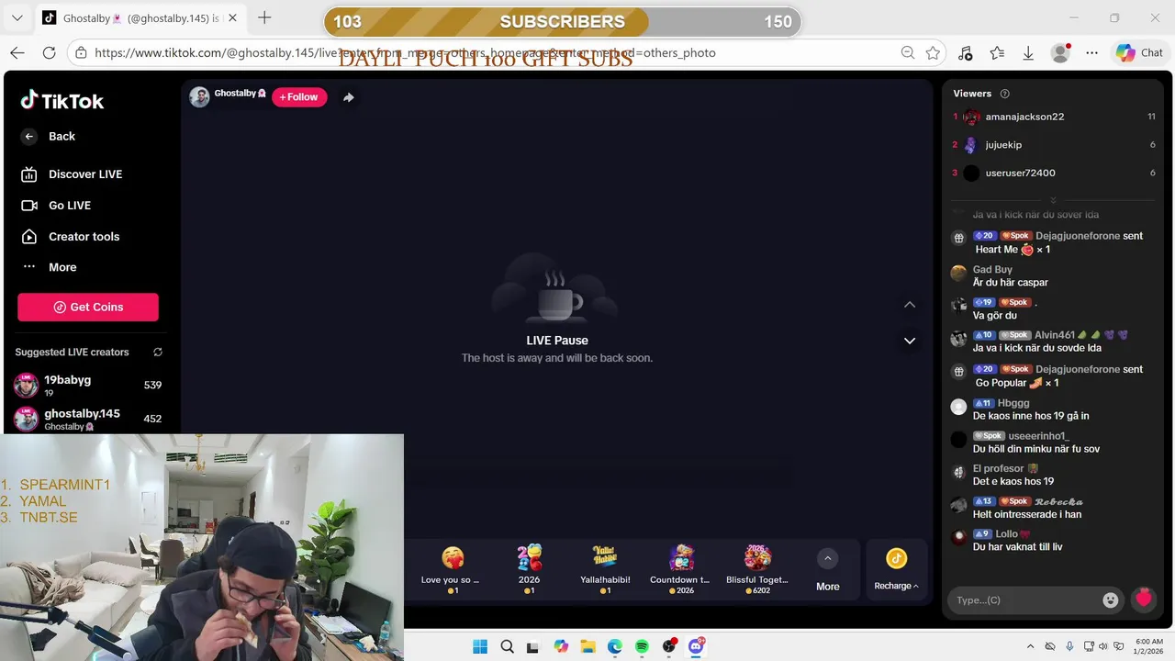This screenshot has width=1175, height=661.
Task: Send the Blissful Together gift
Action: pos(757,569)
